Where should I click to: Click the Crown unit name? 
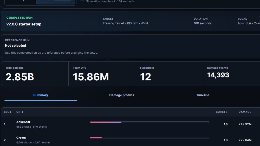21,138
